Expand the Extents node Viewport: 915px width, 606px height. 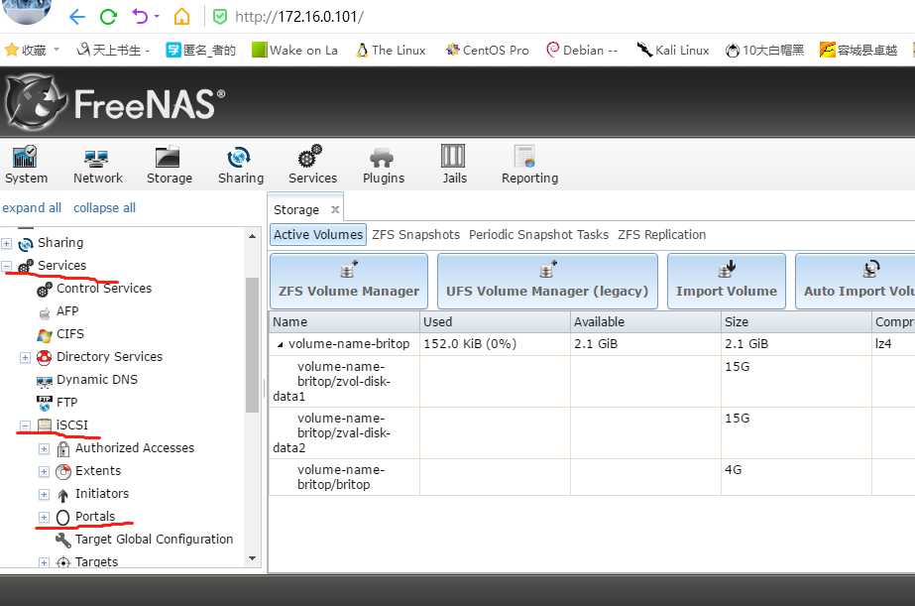pos(44,472)
